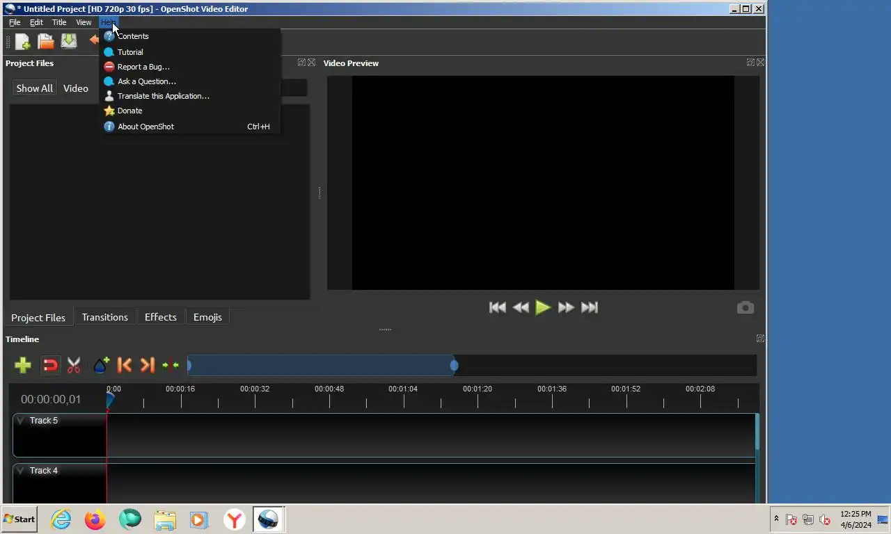This screenshot has width=891, height=534.
Task: Open the File menu
Action: click(15, 22)
